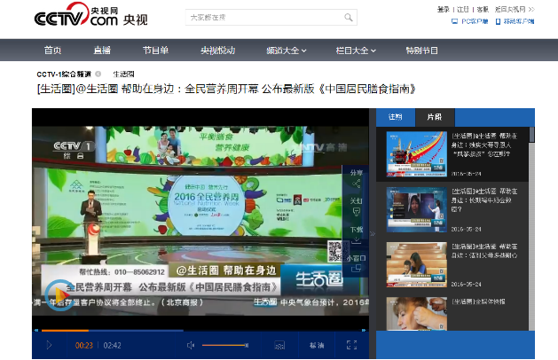Switch to the 注释 tab
Image resolution: width=558 pixels, height=360 pixels.
pos(396,117)
